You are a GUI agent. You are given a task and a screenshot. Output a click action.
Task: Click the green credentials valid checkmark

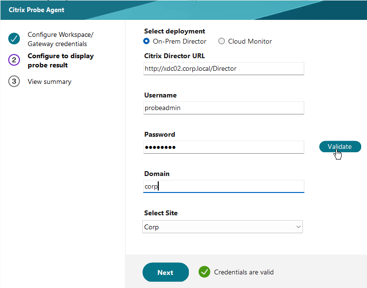click(x=204, y=272)
